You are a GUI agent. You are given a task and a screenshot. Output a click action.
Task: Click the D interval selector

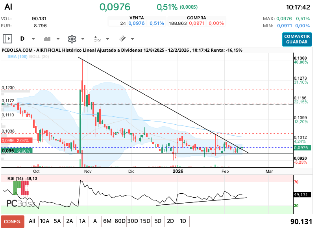coord(22,39)
